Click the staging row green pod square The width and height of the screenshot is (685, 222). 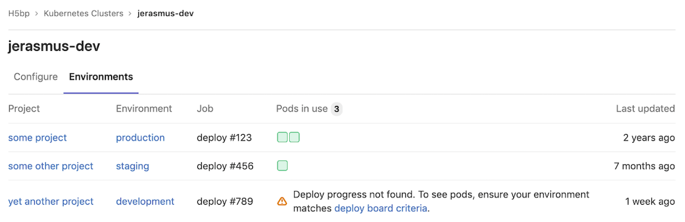(283, 166)
